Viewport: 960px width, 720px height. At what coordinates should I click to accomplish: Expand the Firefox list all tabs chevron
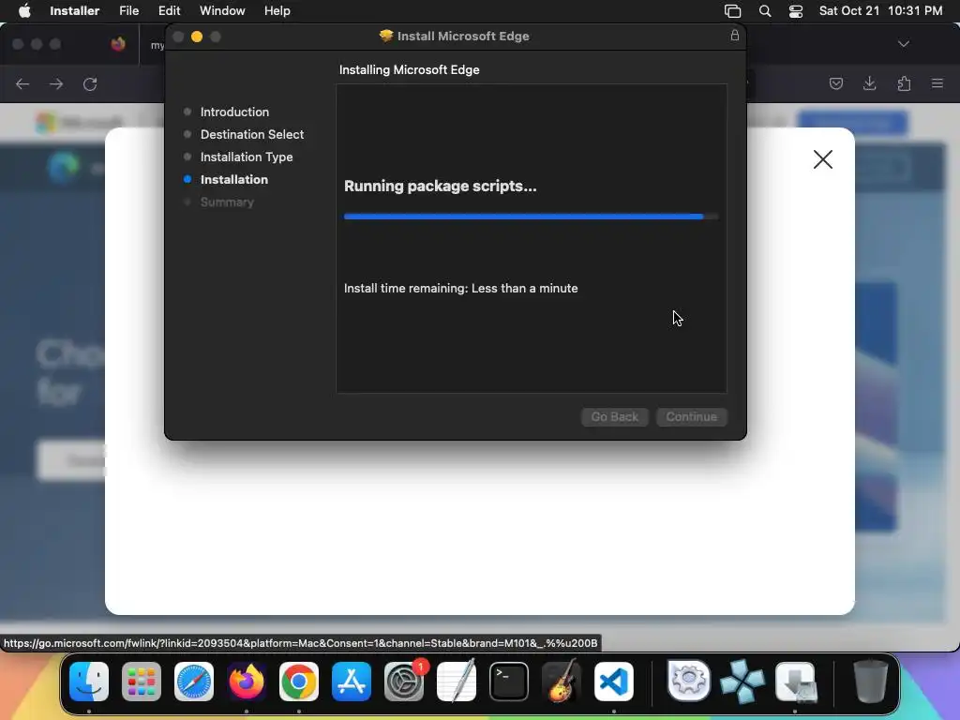point(903,44)
